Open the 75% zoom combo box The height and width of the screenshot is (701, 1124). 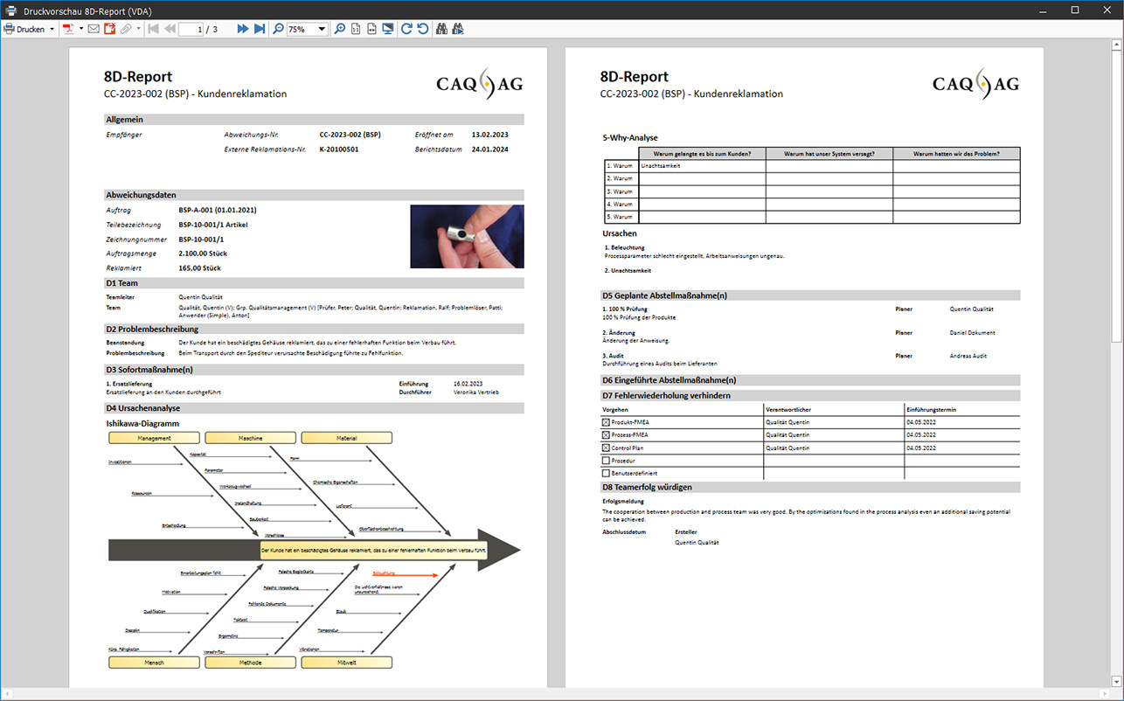coord(308,29)
